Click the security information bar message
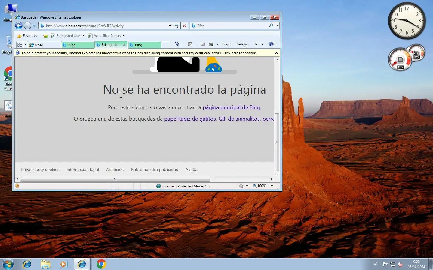Image resolution: width=433 pixels, height=270 pixels. coord(140,53)
